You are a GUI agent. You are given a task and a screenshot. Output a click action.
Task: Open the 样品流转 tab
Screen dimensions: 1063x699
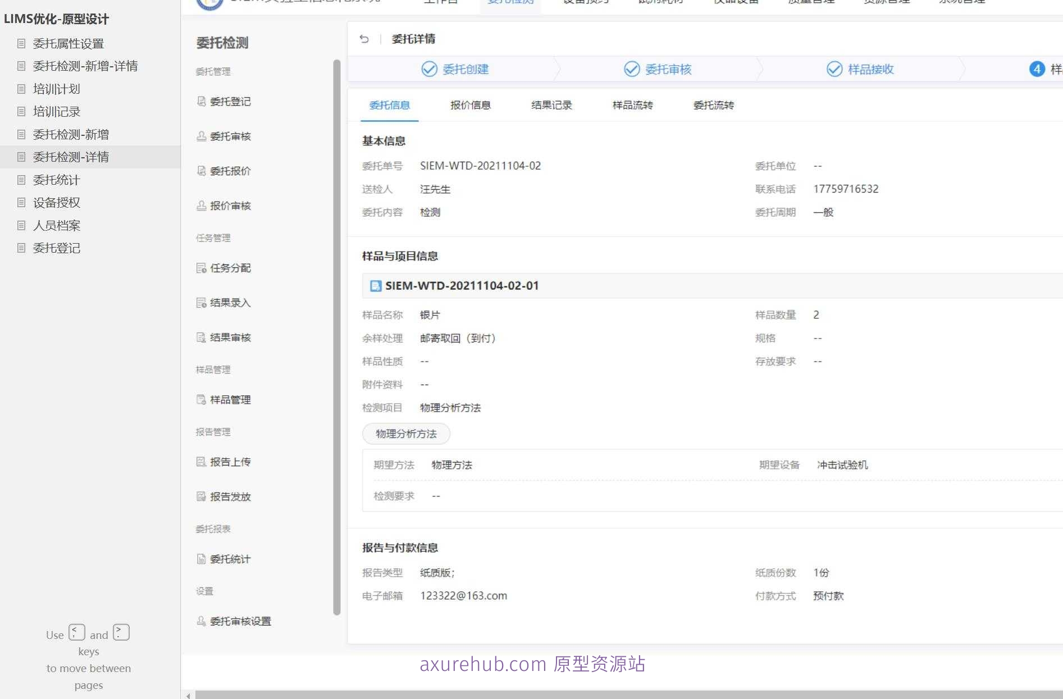tap(632, 105)
